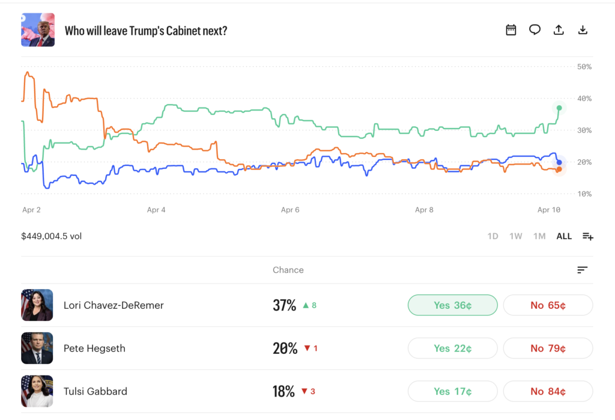Buy No 65¢ for Lori Chavez-DeRemer
This screenshot has height=420, width=615.
click(x=548, y=305)
